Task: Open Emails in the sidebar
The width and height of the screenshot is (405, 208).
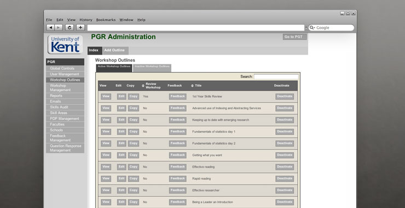Action: [x=65, y=102]
